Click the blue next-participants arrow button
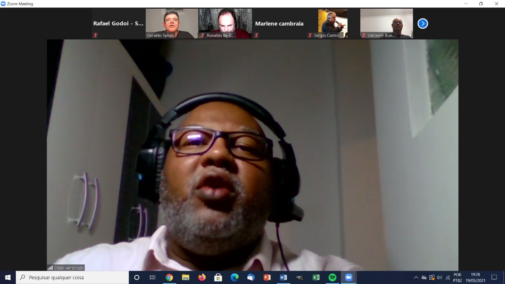 click(x=423, y=24)
